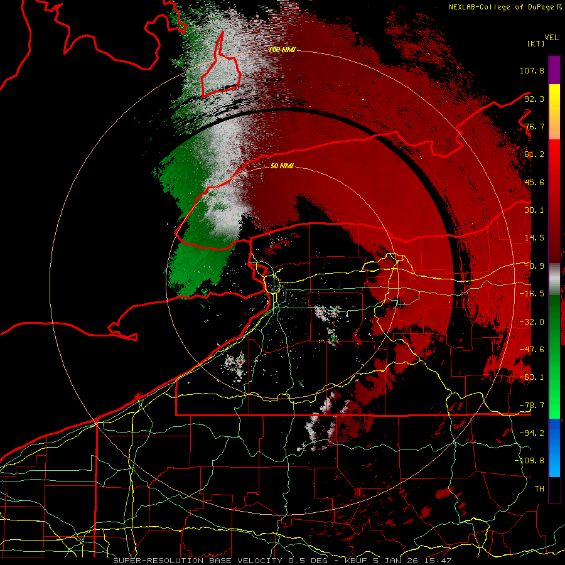The image size is (565, 565).
Task: Click the 92.3 velocity scale value
Action: [x=534, y=99]
